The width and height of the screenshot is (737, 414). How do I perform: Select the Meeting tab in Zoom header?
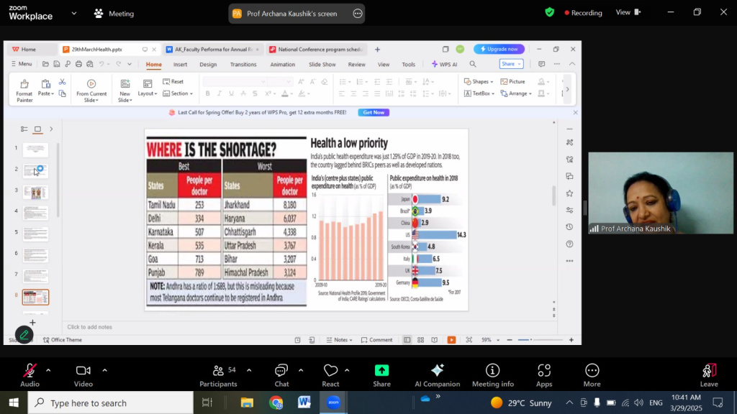tap(114, 14)
